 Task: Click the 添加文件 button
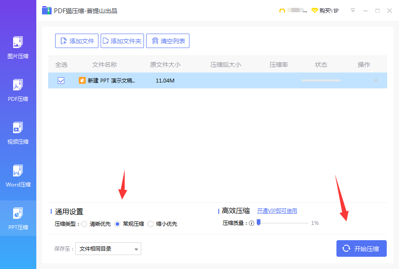tap(77, 41)
